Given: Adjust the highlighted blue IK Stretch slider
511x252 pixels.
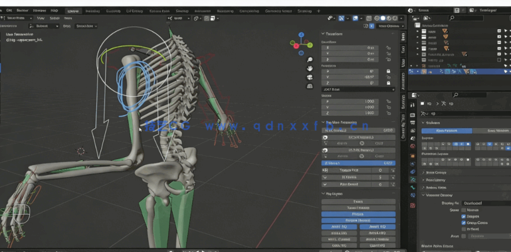Looking at the screenshot, I should click(x=358, y=163).
